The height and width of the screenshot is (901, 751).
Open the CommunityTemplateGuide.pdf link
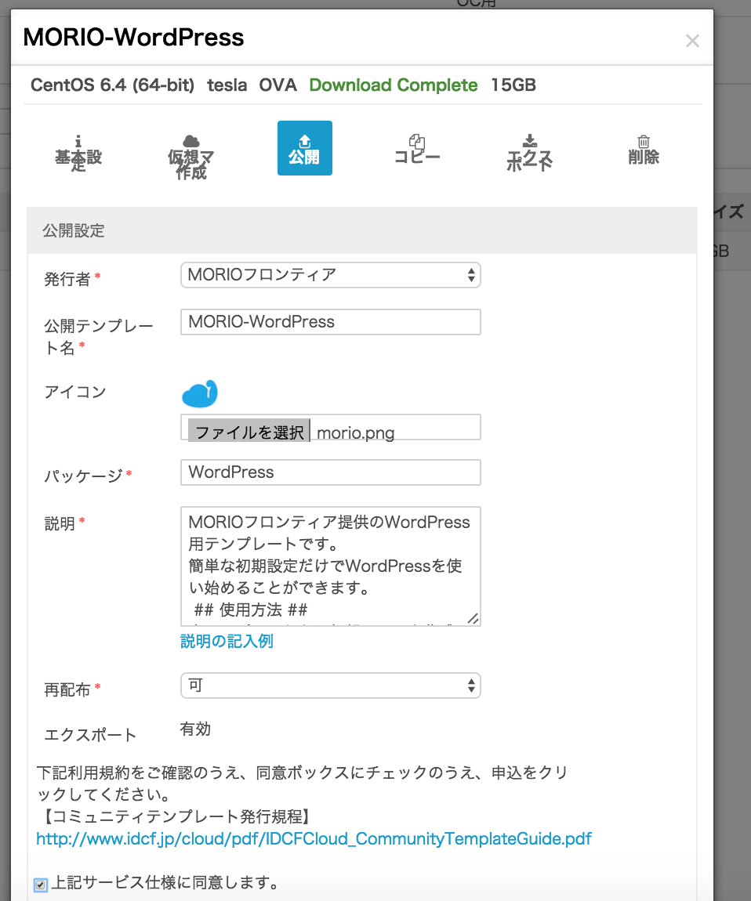coord(314,839)
